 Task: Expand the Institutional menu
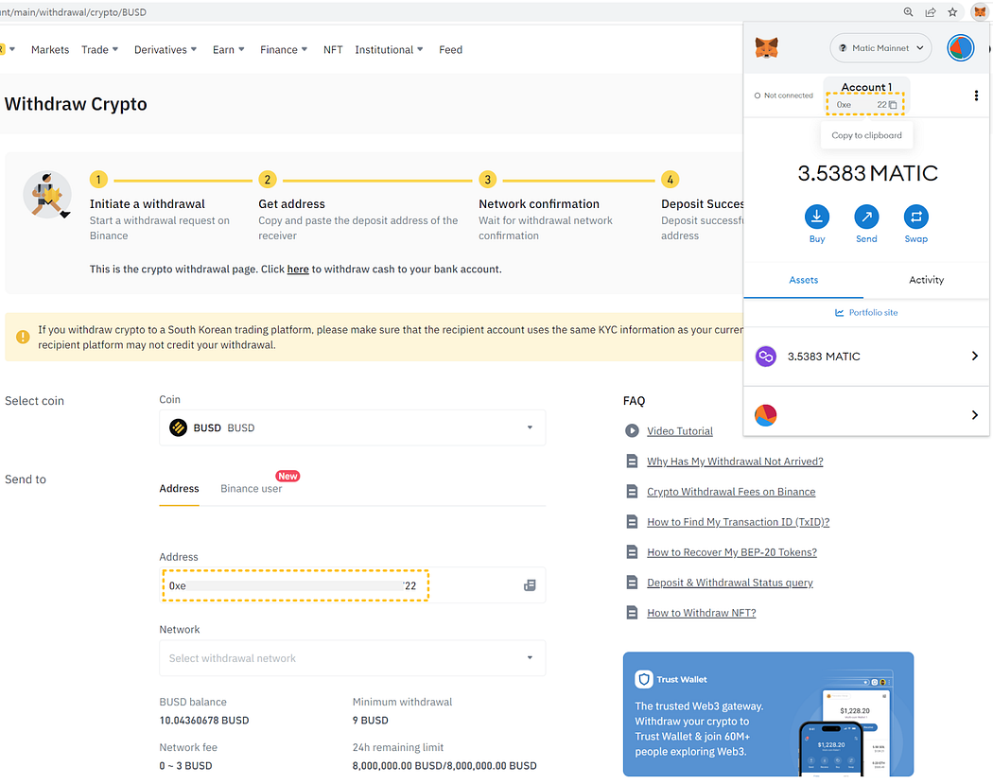pyautogui.click(x=389, y=49)
